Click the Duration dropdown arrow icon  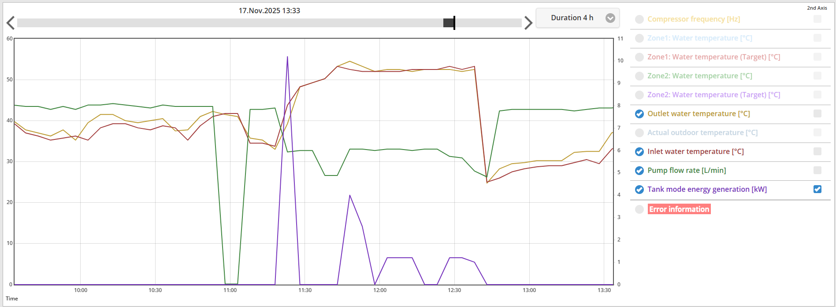(x=610, y=18)
